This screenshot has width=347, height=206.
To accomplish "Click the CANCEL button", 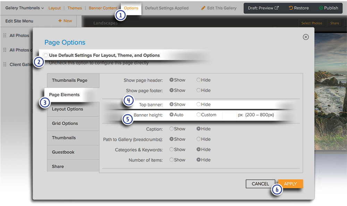I will 260,184.
